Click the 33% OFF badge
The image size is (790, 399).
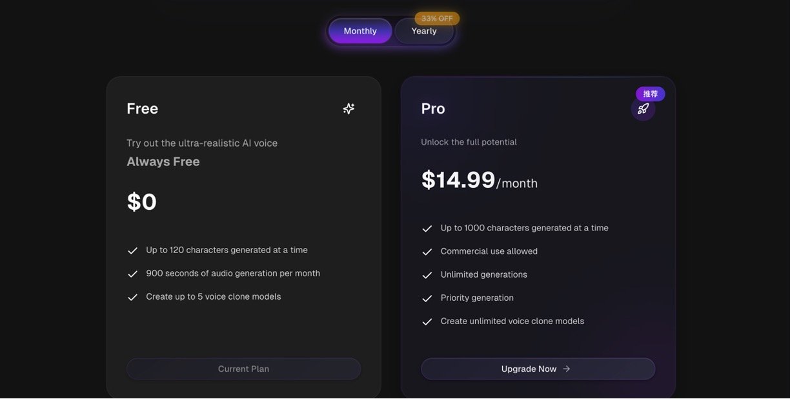tap(437, 18)
